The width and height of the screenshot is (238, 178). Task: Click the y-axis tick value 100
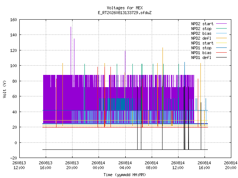pos(13,66)
